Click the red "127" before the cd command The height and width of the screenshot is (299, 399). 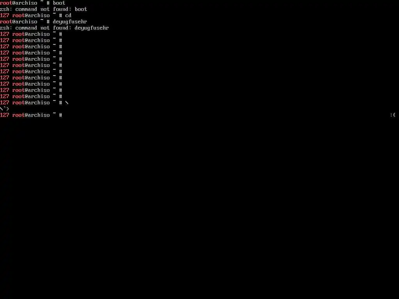(x=5, y=16)
